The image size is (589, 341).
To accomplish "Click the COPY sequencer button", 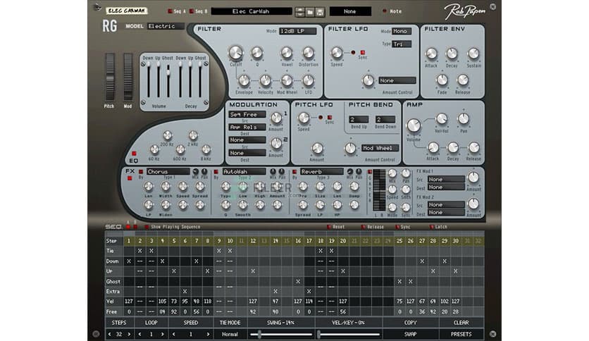I will [x=410, y=323].
